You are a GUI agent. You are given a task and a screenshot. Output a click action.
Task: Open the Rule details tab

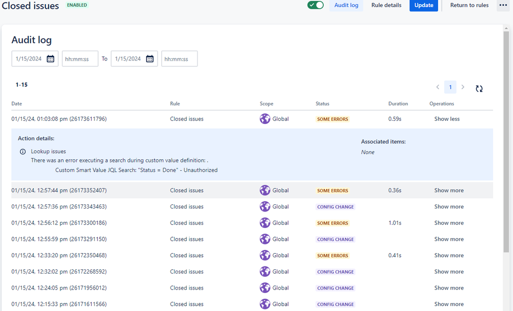(x=386, y=5)
